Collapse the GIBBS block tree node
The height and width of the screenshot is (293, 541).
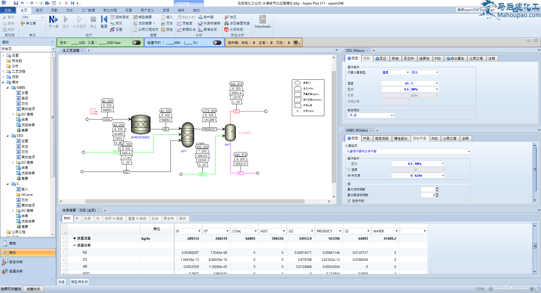click(x=8, y=88)
